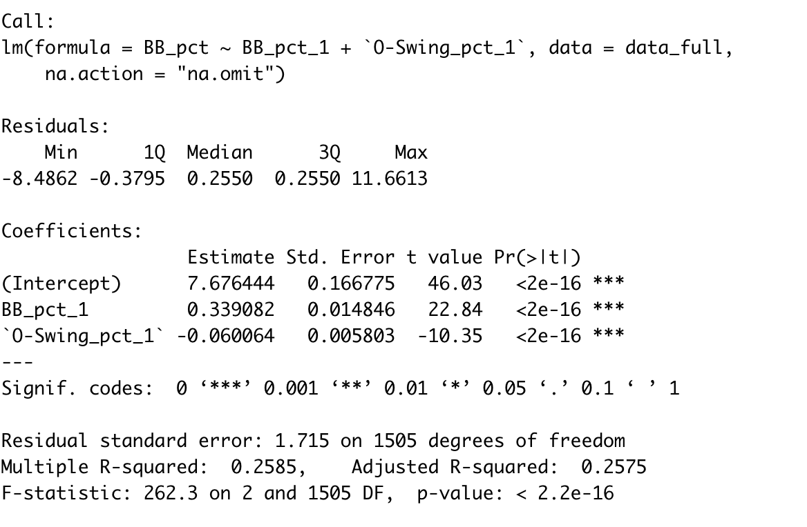
Task: Click the Pr(>|t|) column header
Action: [x=538, y=257]
